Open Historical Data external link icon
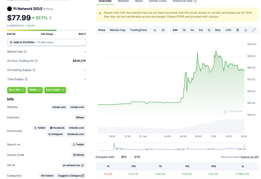This screenshot has width=261, height=179. coord(195,1)
